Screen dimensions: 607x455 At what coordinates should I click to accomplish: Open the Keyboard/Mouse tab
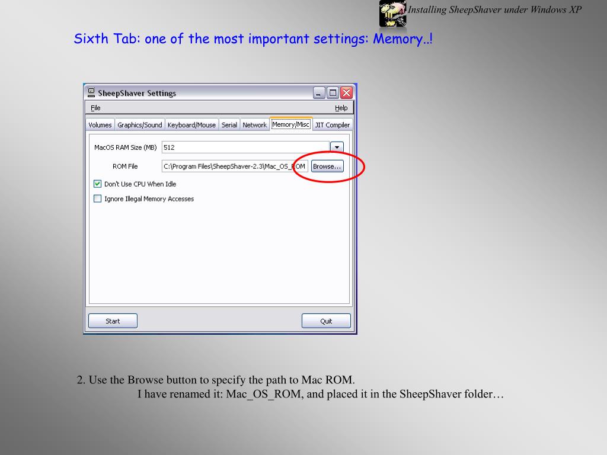pyautogui.click(x=191, y=125)
